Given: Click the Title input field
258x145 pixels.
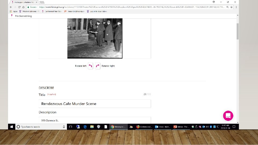Looking at the screenshot, I should [x=95, y=104].
